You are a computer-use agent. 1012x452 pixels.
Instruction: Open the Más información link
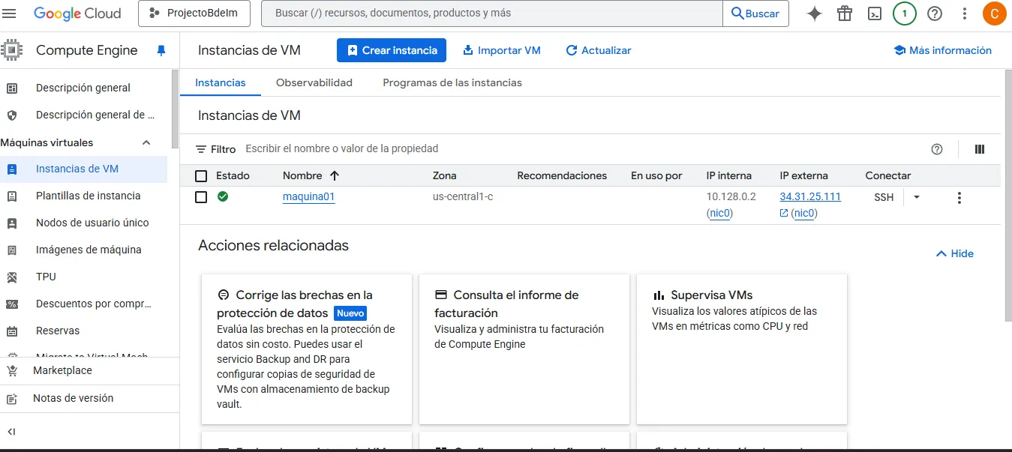click(x=942, y=50)
